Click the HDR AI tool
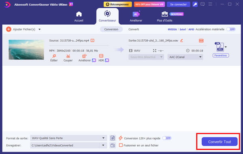Image resolution: width=243 pixels, height=154 pixels. tap(104, 58)
